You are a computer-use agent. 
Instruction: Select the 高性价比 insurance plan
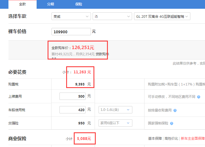pos(171,139)
